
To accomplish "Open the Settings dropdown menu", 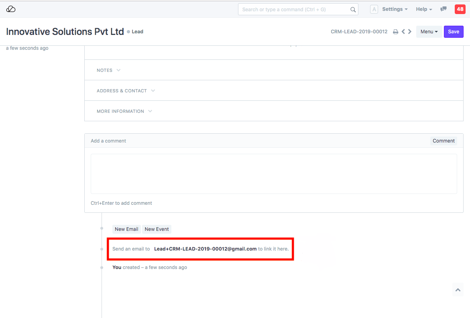I will point(395,9).
